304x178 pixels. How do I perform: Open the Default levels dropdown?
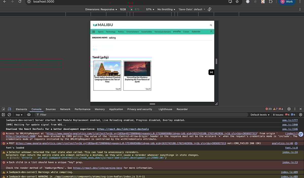pos(260,115)
